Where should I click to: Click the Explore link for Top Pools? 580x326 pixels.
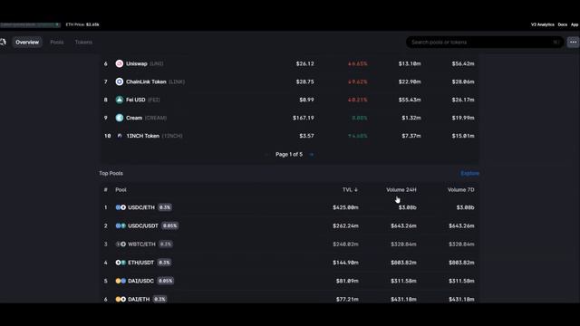(469, 173)
